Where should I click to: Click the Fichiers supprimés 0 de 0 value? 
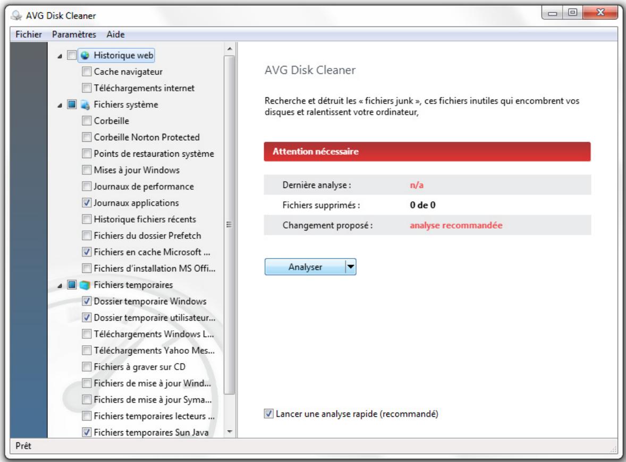click(422, 205)
